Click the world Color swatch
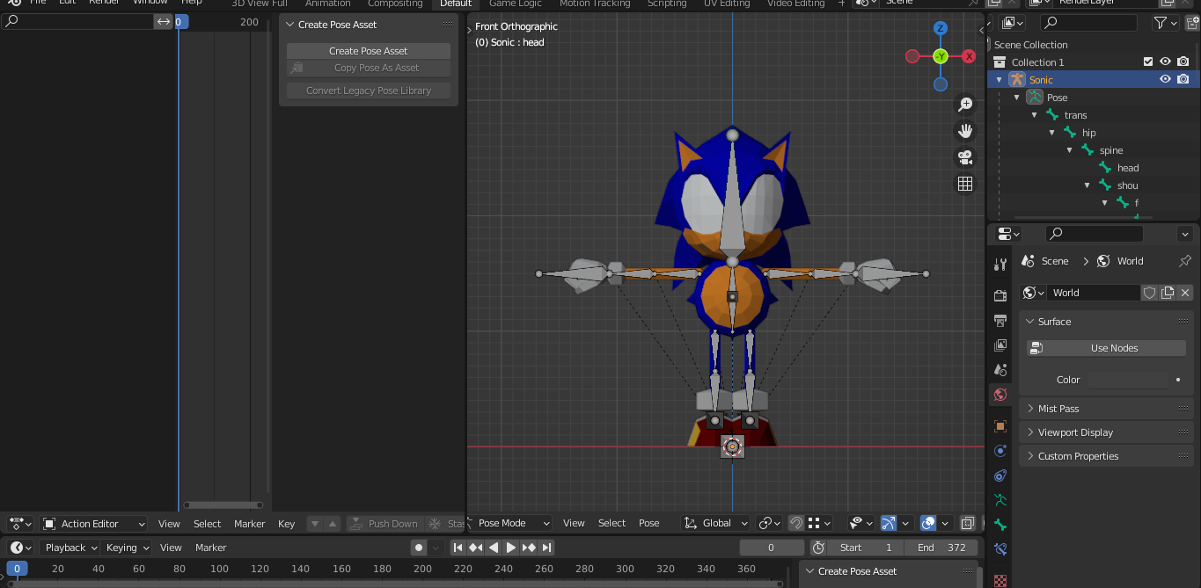 coord(1129,380)
